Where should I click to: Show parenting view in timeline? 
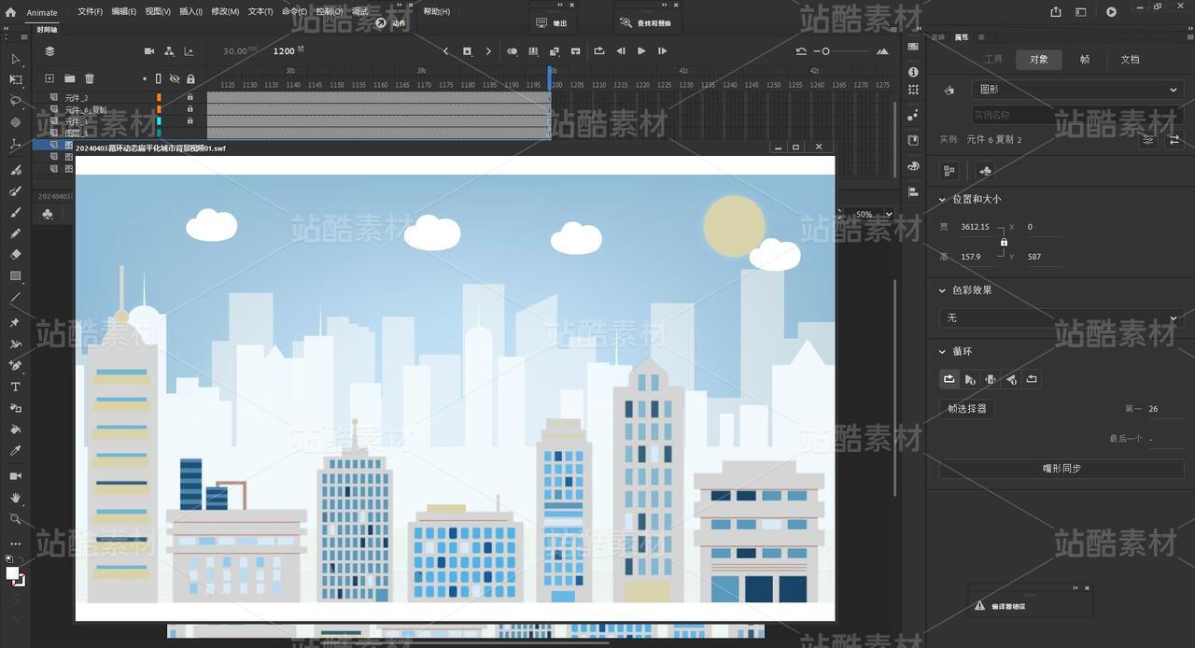tap(169, 51)
